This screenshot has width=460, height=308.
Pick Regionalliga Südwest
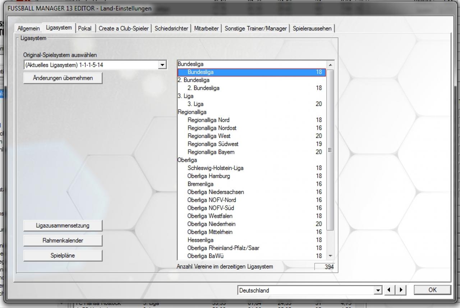(x=252, y=144)
